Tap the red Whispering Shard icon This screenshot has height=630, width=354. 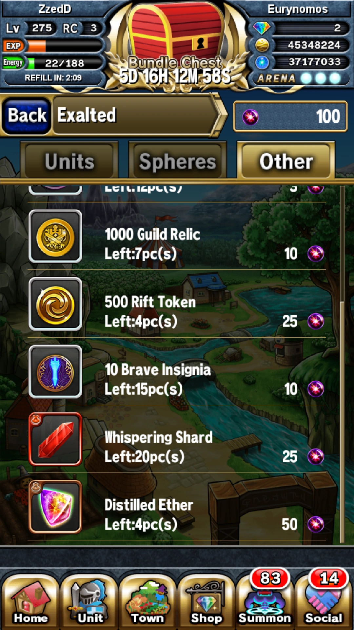55,439
